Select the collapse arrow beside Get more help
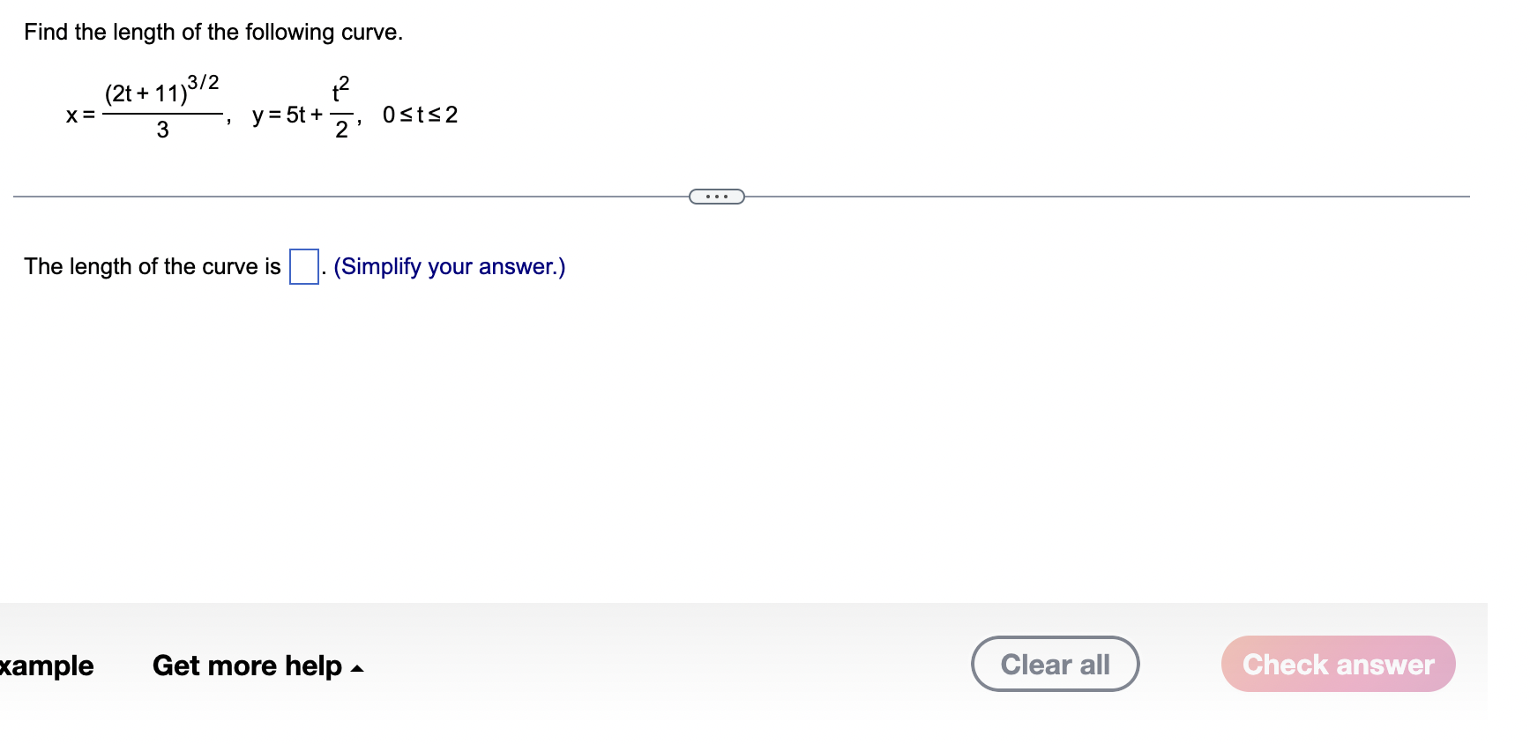The height and width of the screenshot is (744, 1530). click(x=357, y=668)
